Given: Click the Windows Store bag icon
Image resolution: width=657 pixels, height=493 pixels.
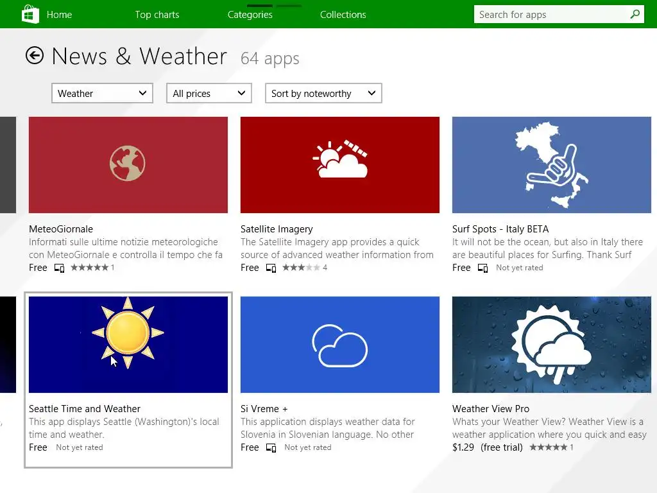Looking at the screenshot, I should 30,14.
